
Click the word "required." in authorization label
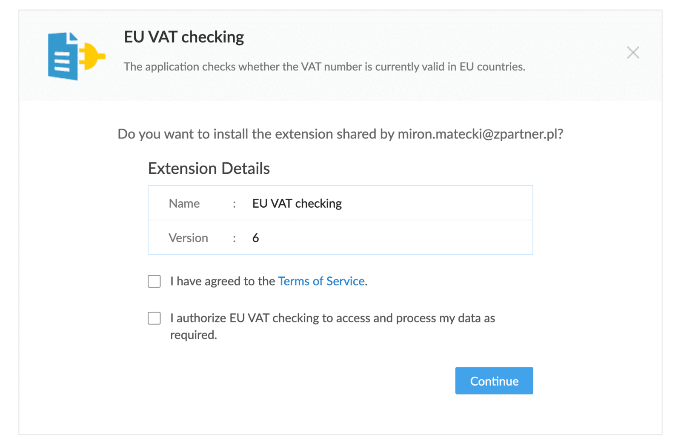[x=194, y=335]
